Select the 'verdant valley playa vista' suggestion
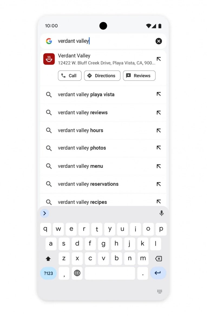The image size is (207, 316). coord(86,95)
